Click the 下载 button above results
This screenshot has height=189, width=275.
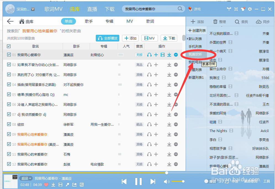coord(169,38)
